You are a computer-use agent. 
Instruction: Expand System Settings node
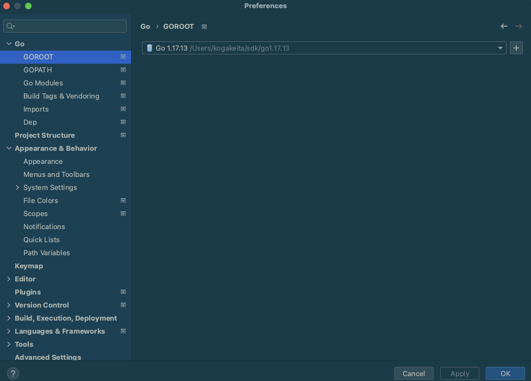[x=17, y=188]
